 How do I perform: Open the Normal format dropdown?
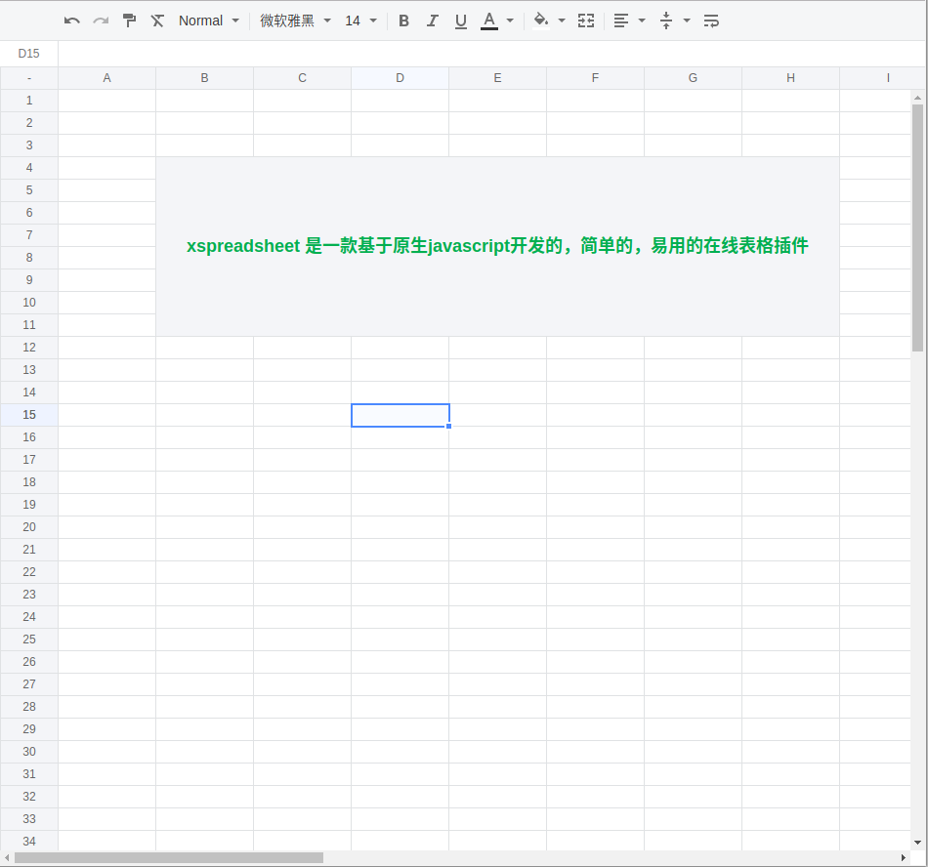208,21
